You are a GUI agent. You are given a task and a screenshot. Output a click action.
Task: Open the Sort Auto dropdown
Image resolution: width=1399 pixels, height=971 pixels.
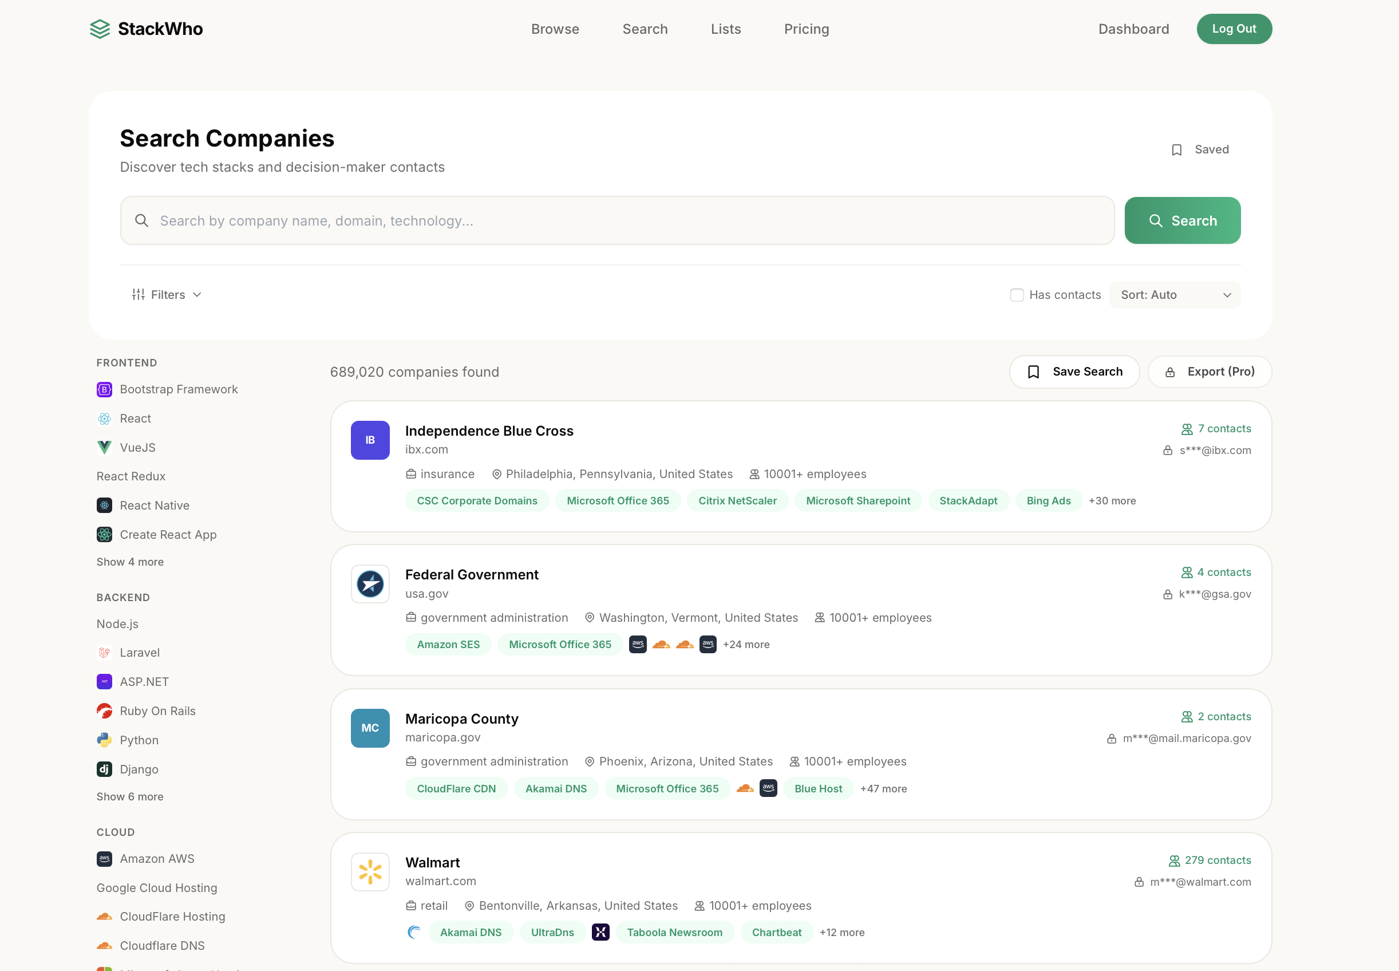pyautogui.click(x=1174, y=294)
